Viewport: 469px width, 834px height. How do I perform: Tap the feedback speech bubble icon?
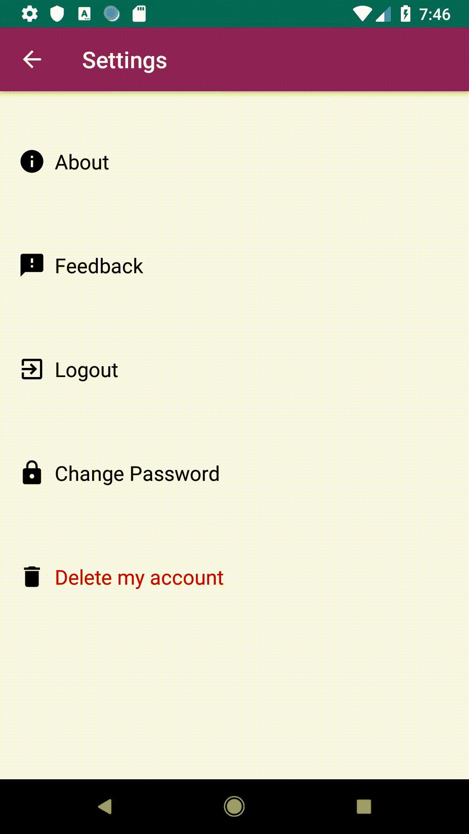31,265
